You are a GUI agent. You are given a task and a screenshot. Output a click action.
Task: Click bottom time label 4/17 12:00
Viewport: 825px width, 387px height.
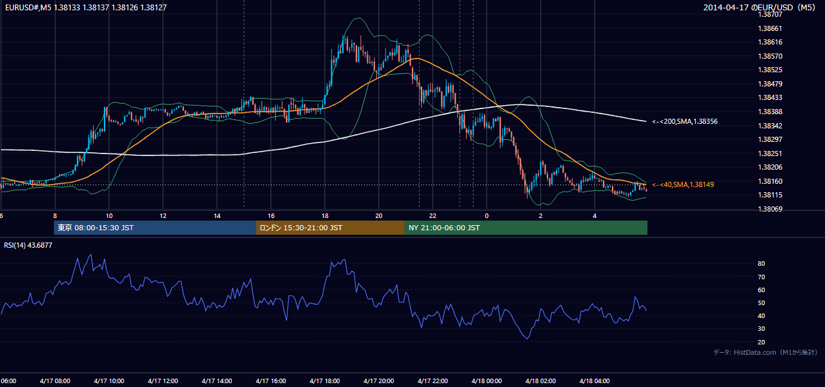pyautogui.click(x=163, y=381)
